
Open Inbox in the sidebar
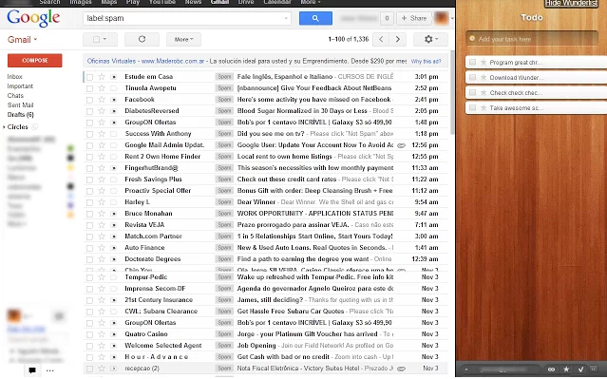pos(14,77)
